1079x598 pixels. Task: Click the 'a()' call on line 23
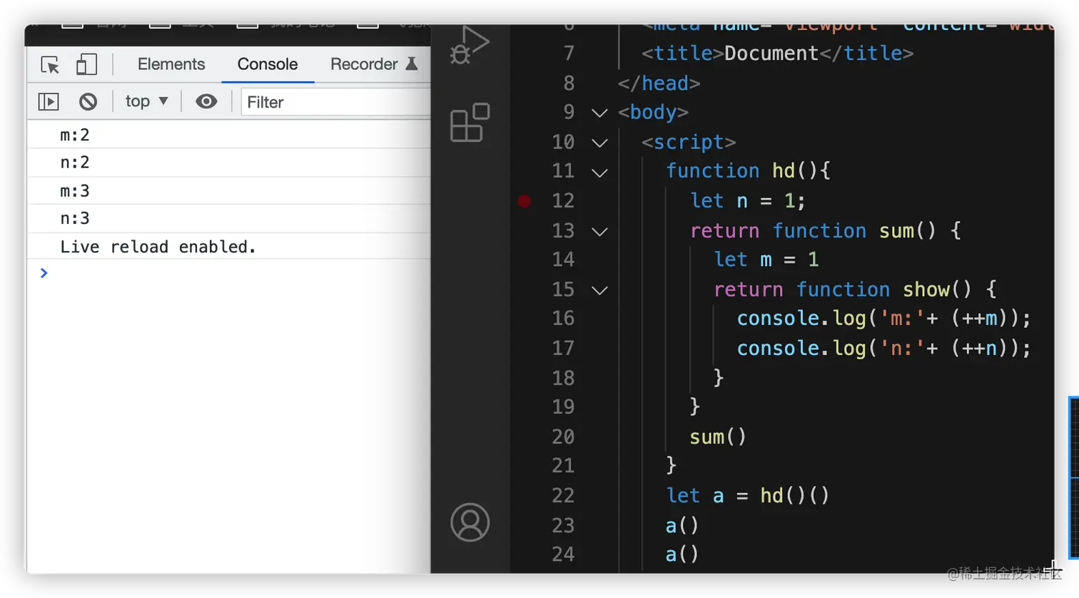pos(682,525)
